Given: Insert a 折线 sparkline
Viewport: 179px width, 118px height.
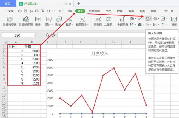Looking at the screenshot, I should [x=174, y=21].
